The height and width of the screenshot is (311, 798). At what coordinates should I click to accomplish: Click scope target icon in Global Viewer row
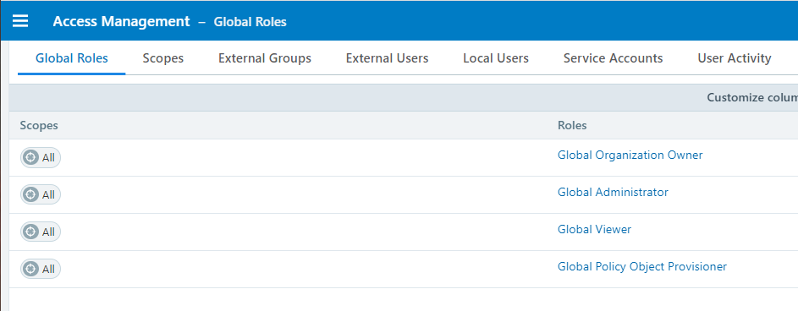tap(31, 232)
